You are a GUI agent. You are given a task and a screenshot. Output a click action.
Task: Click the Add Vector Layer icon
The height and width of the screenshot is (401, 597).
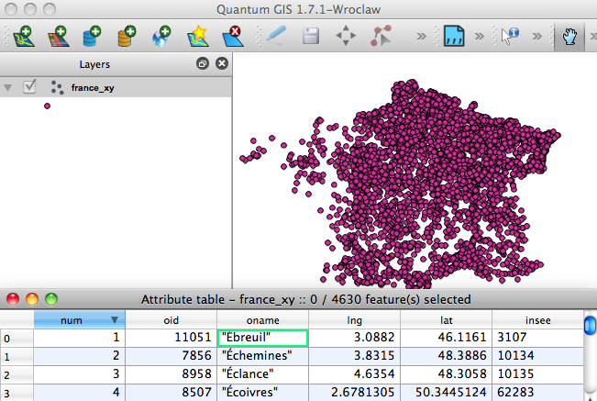tap(24, 36)
